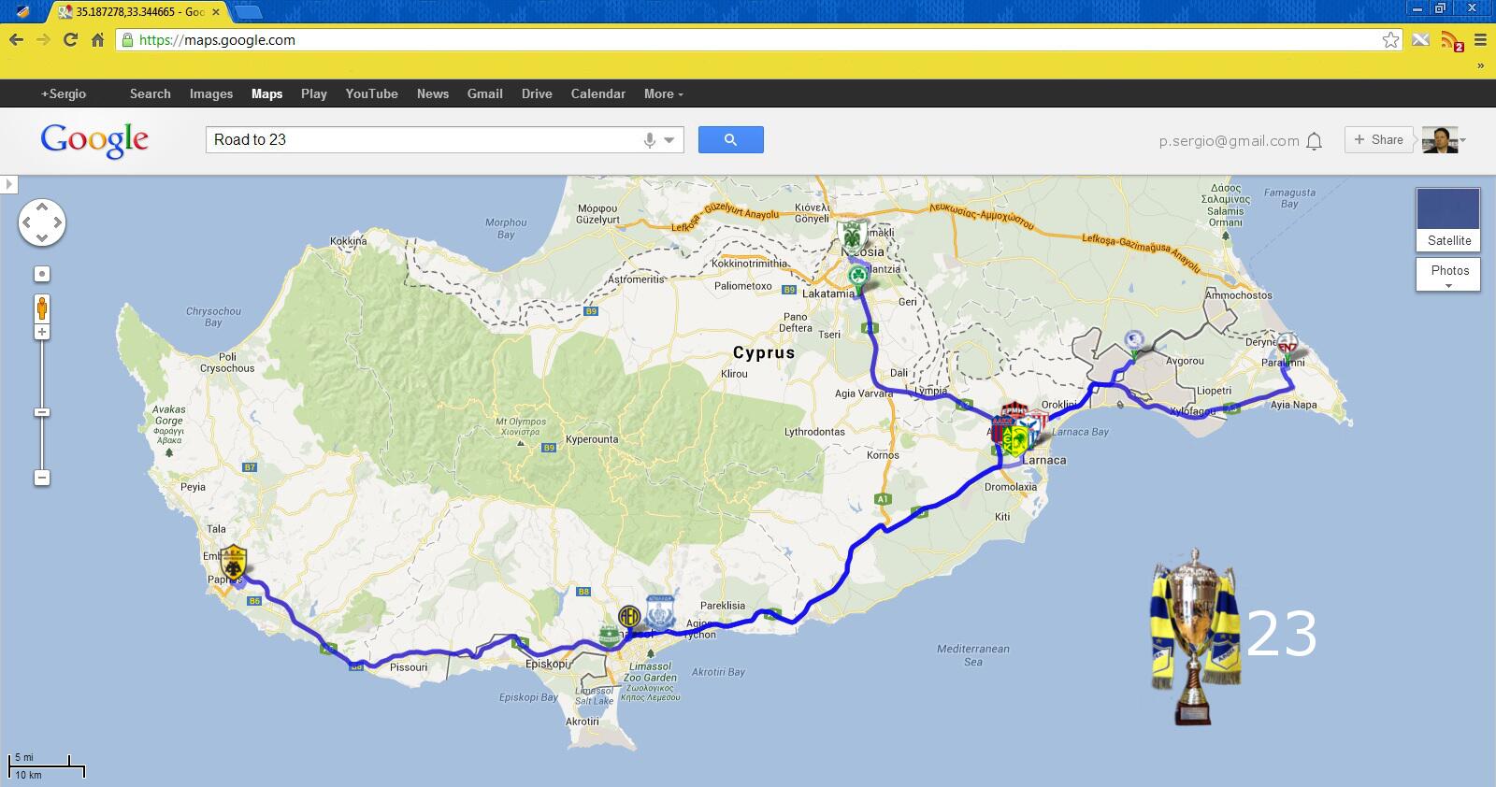The height and width of the screenshot is (787, 1496).
Task: Open Play in the Google bar
Action: click(x=314, y=93)
